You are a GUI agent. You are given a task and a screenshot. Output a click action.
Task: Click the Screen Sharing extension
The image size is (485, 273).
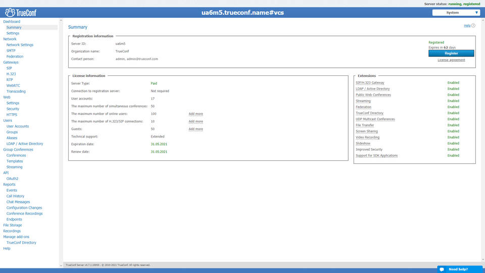click(367, 131)
